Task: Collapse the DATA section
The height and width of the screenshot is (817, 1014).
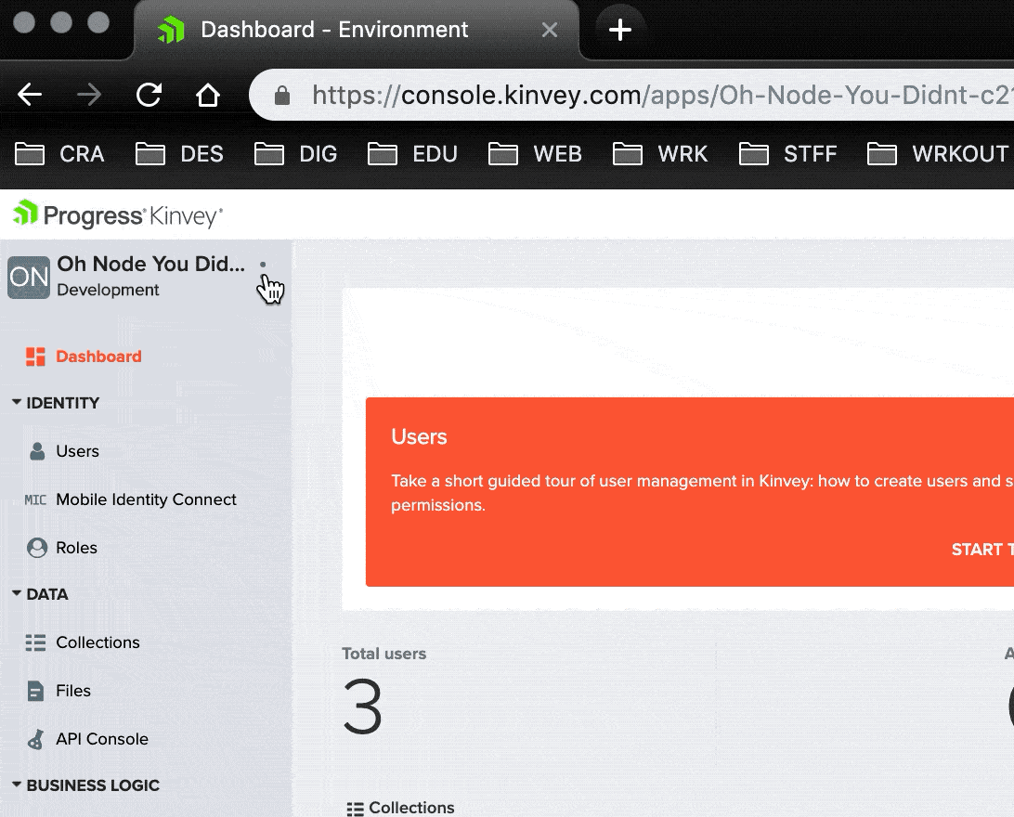Action: pos(17,594)
